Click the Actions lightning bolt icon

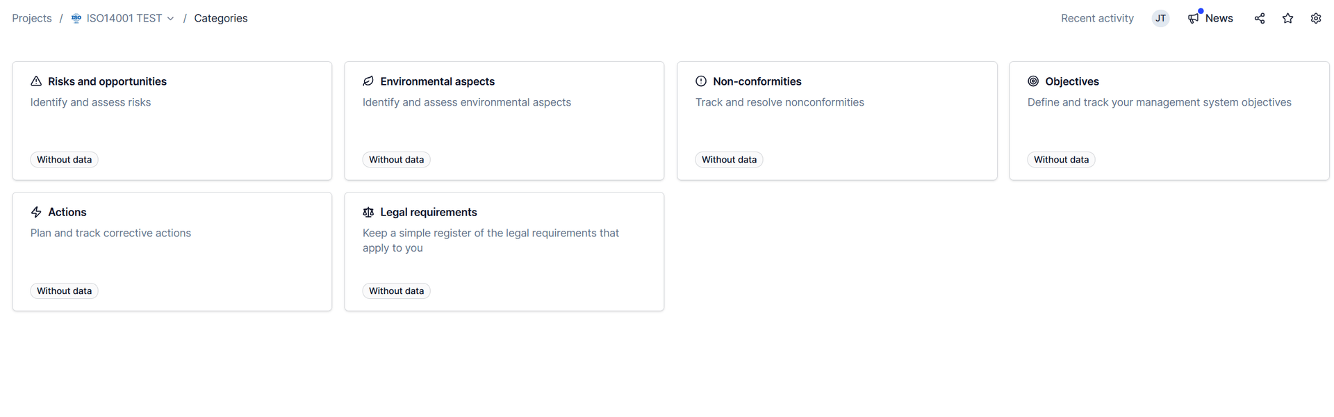click(x=36, y=212)
